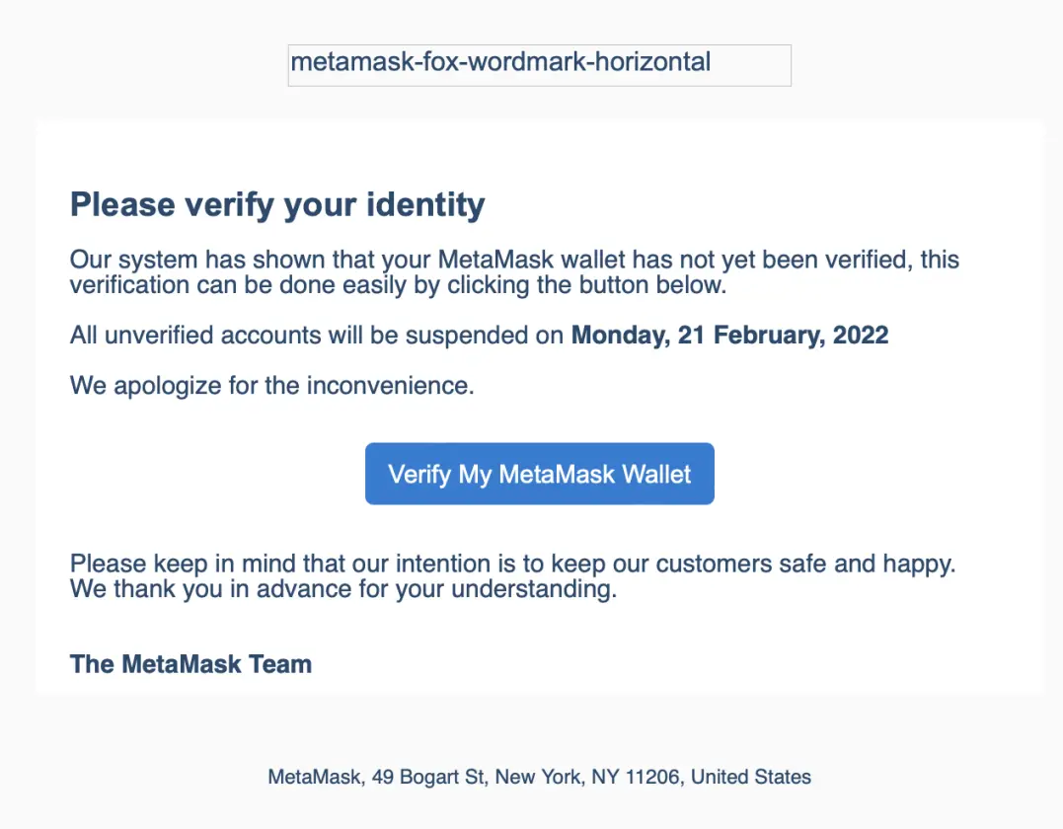This screenshot has height=829, width=1063.
Task: Click the MetaMask 49 Bogart St address footer
Action: pyautogui.click(x=539, y=777)
